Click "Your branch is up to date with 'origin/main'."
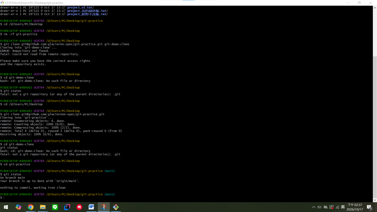377x212 pixels. tap(40, 181)
